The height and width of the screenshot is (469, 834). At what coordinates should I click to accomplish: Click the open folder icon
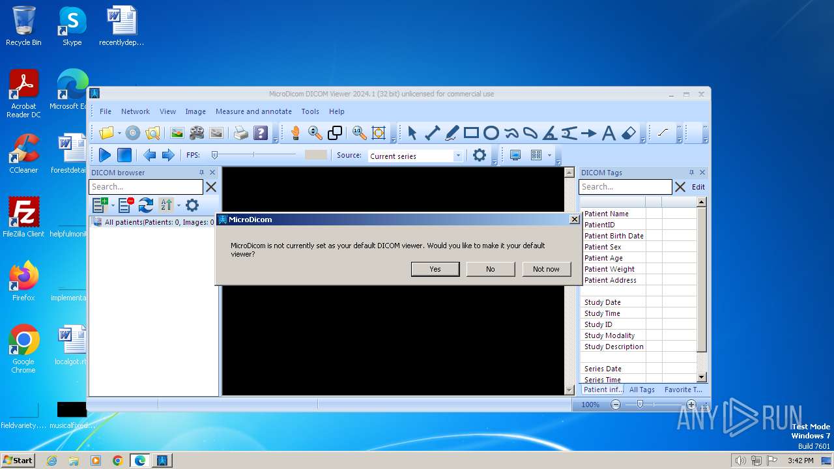(x=106, y=133)
